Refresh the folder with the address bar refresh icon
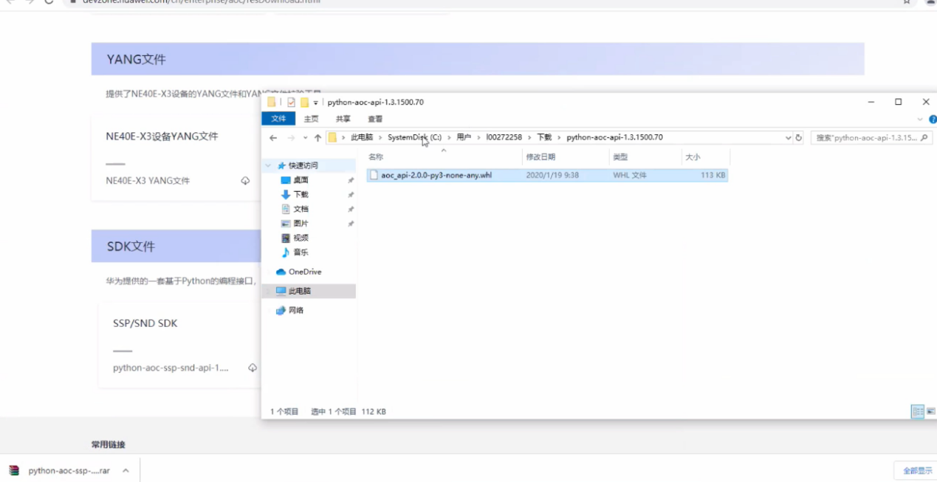Viewport: 937px width, 482px height. pyautogui.click(x=798, y=138)
